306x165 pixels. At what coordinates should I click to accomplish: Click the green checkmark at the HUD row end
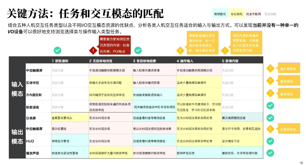270,141
